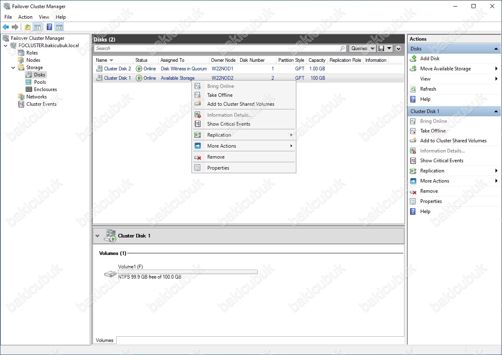Collapse the Cluster Disk 1 section in Actions pane
The height and width of the screenshot is (355, 502).
pos(496,111)
